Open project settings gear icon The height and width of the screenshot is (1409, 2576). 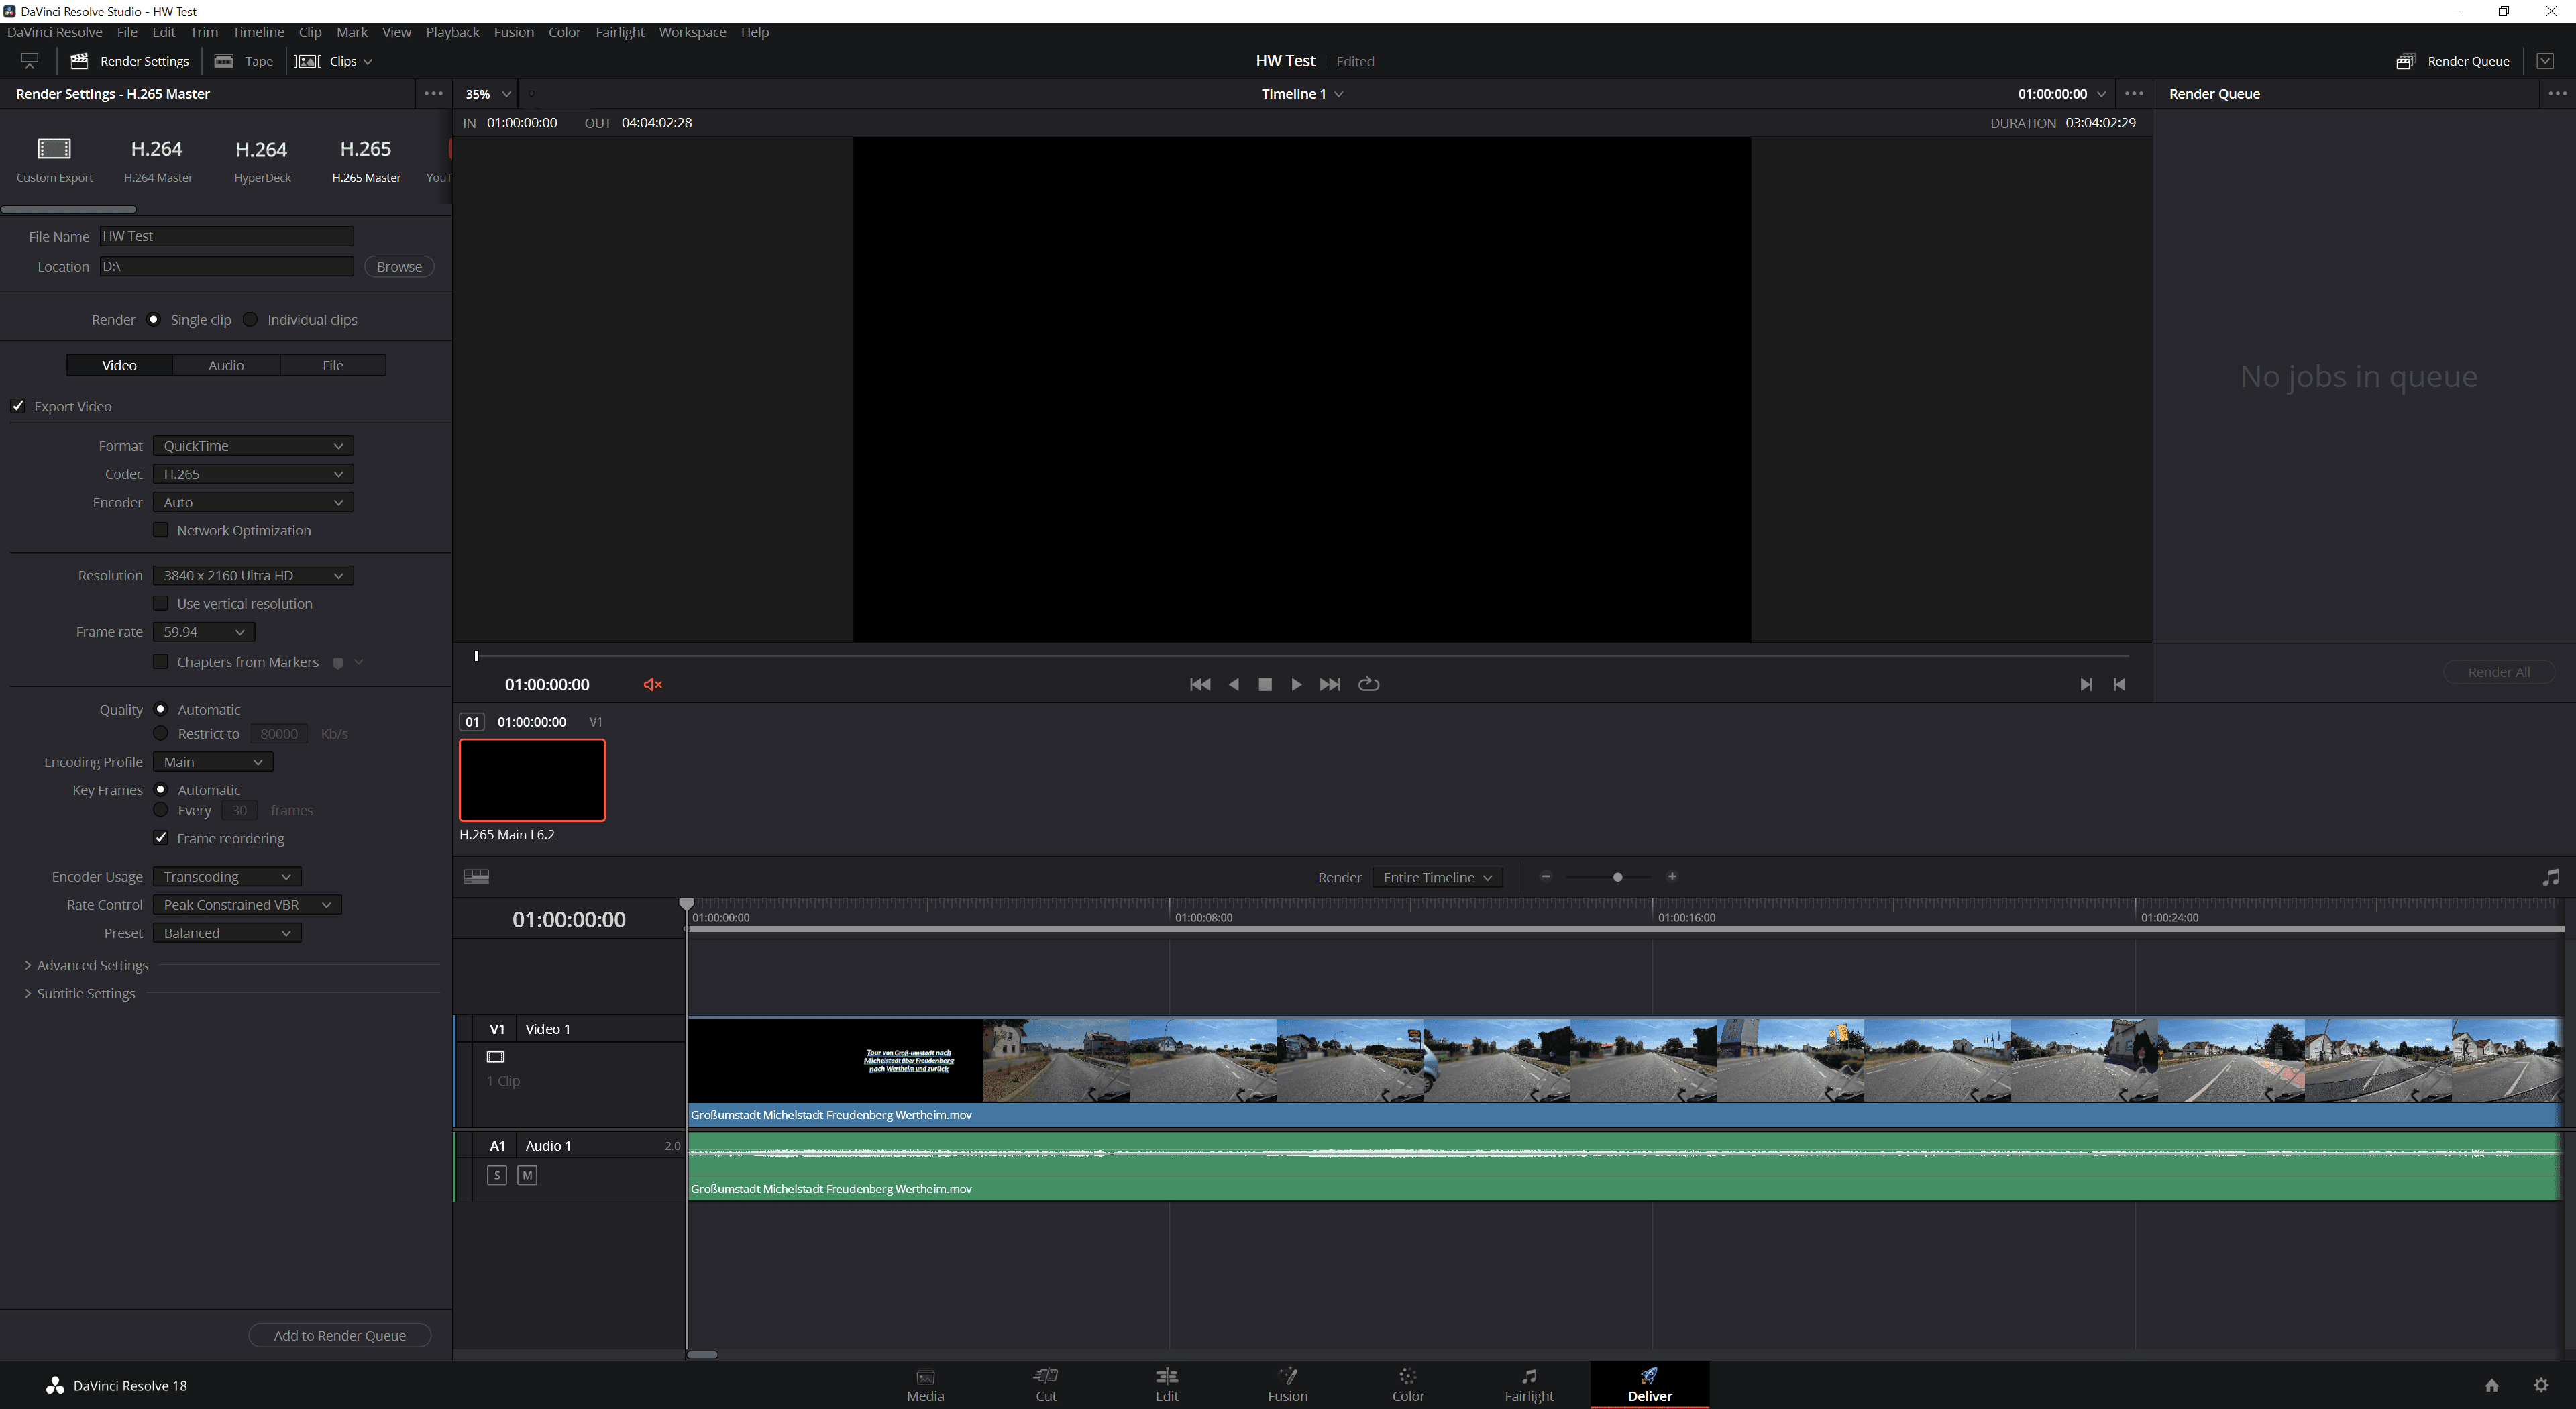[2541, 1385]
